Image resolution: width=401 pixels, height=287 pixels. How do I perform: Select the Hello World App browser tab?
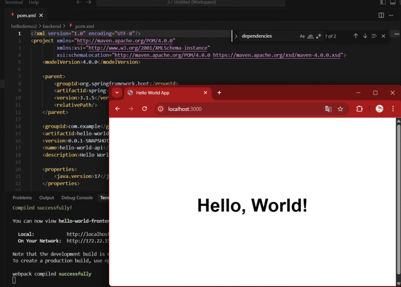click(168, 93)
